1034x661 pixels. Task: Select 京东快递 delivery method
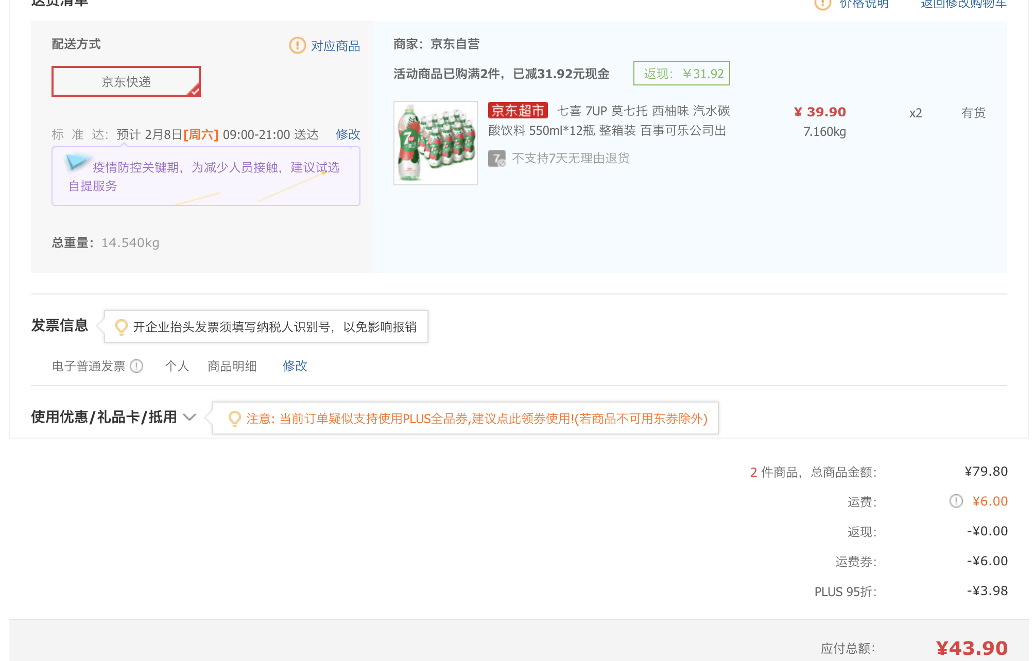pyautogui.click(x=126, y=81)
